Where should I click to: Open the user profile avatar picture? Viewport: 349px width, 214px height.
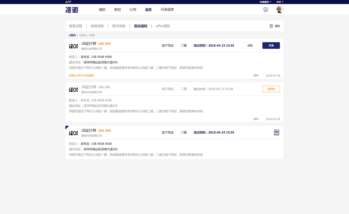(279, 9)
